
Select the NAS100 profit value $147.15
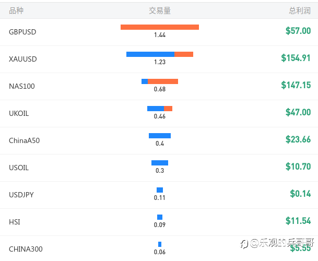(x=296, y=85)
